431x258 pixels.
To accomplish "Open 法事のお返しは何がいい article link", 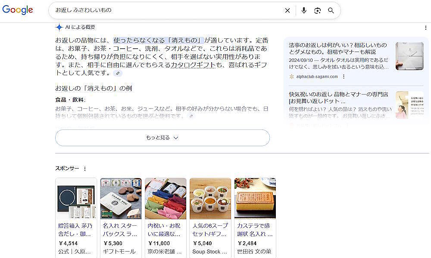I will 338,49.
